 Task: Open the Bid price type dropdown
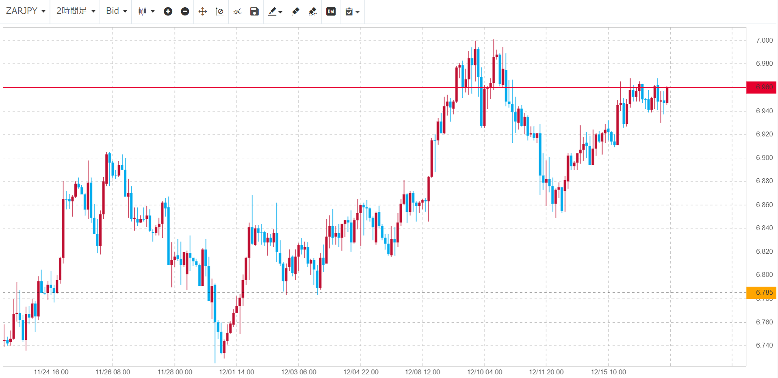coord(117,11)
